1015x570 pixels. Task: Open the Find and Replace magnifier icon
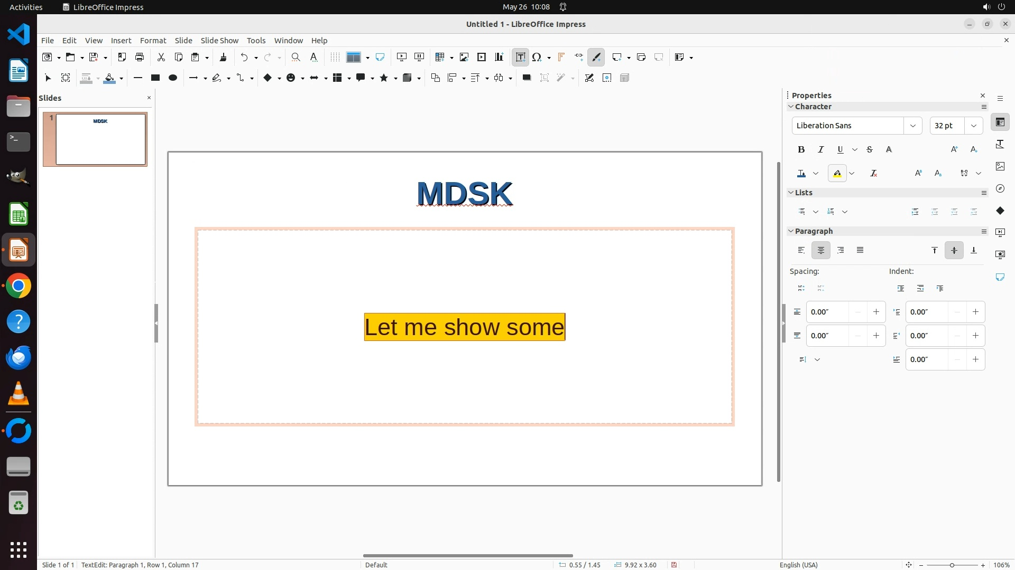296,57
